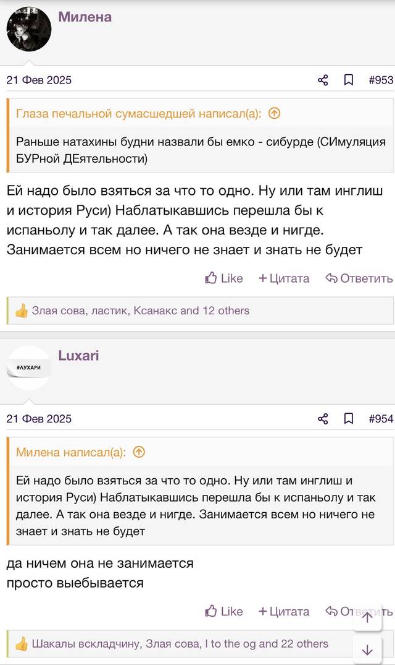
Task: Click scroll-to-bottom arrow button
Action: click(x=367, y=650)
